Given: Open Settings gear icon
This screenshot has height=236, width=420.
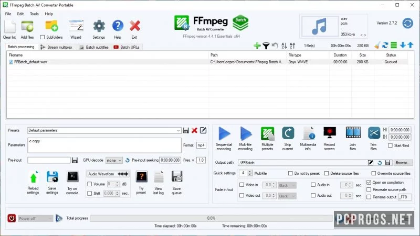Looking at the screenshot, I should tap(99, 27).
